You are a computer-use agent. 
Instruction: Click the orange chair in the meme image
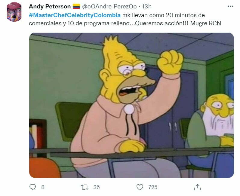click(x=45, y=168)
